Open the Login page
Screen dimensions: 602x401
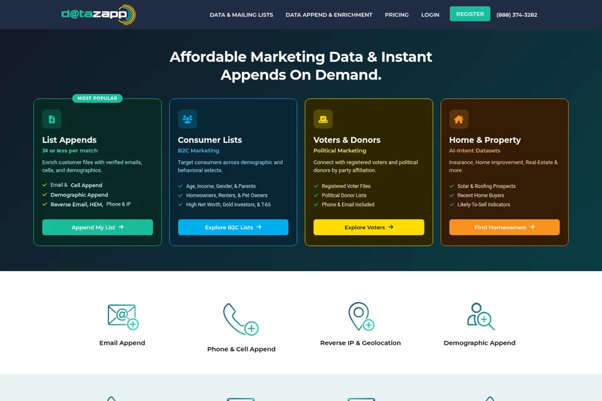coord(430,15)
